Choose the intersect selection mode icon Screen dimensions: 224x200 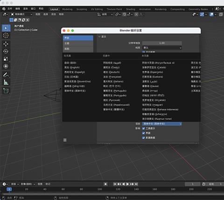[x=28, y=20]
